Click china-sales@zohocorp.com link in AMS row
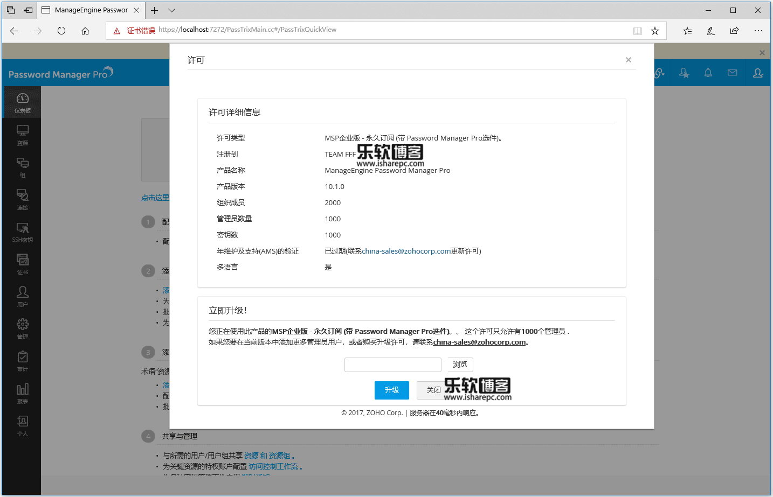 click(x=406, y=251)
